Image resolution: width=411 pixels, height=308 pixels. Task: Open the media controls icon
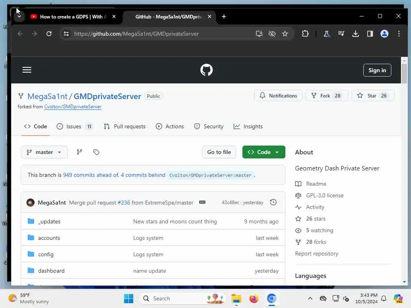[341, 34]
